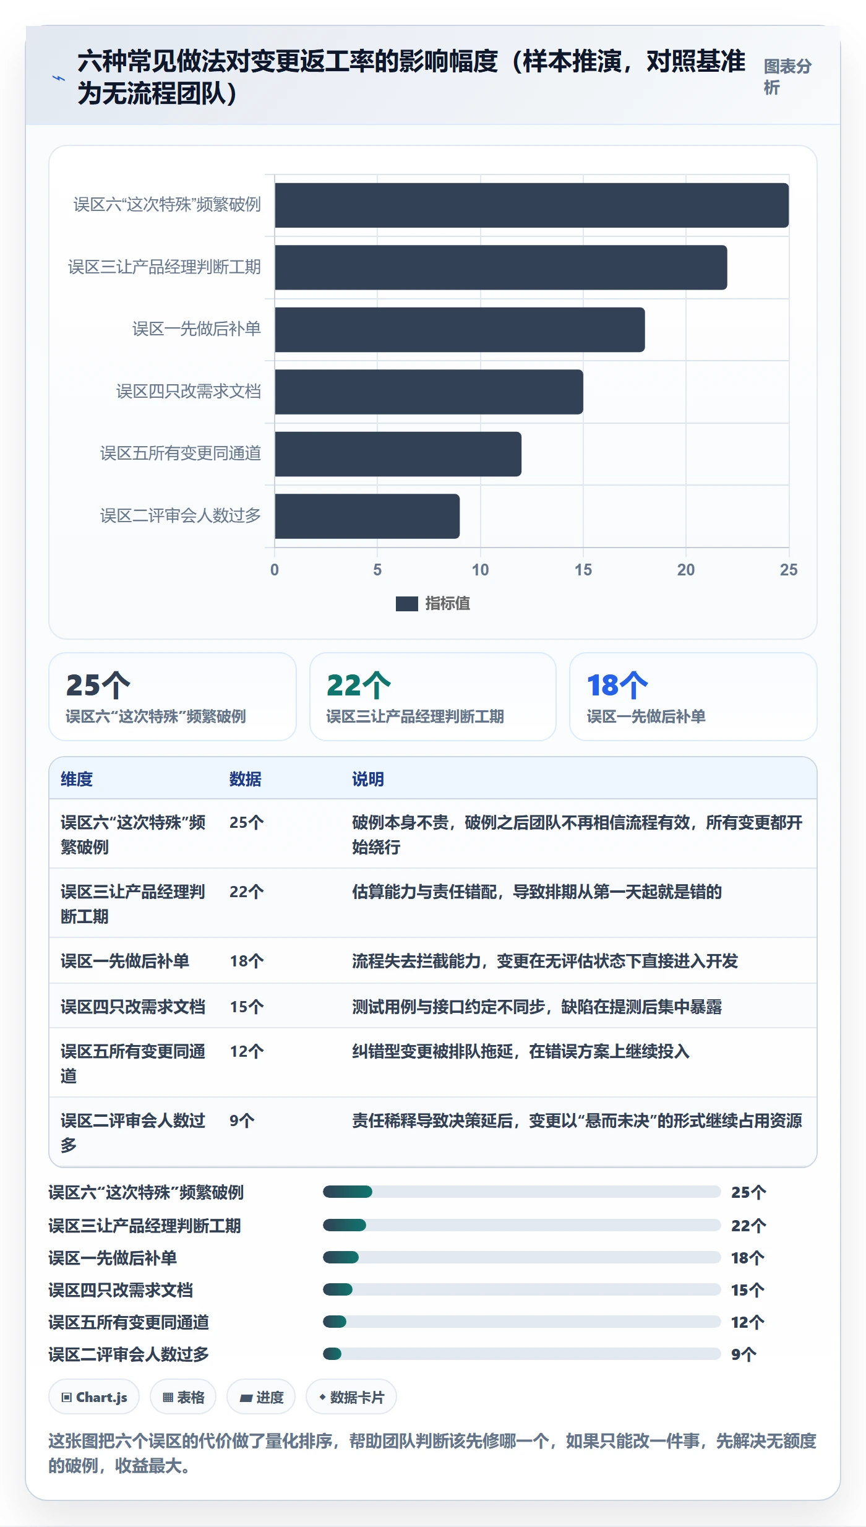Select the "表格" tag chip

(183, 1397)
